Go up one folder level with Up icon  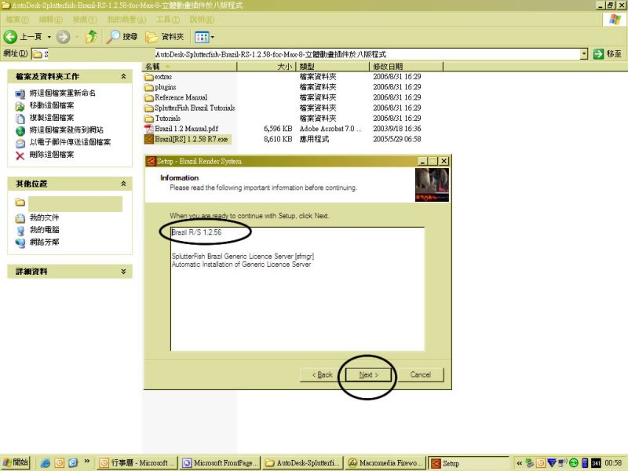coord(91,37)
